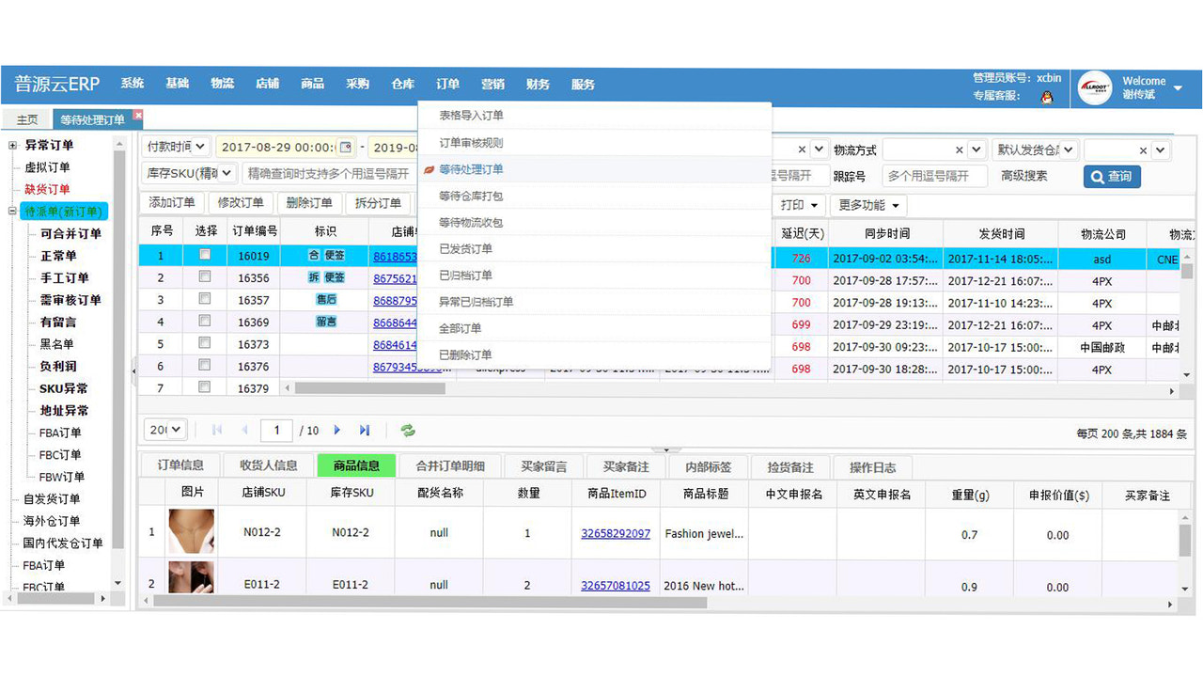Click the 售后 tag on order 16357

point(326,299)
